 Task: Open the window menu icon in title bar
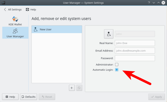point(3,3)
